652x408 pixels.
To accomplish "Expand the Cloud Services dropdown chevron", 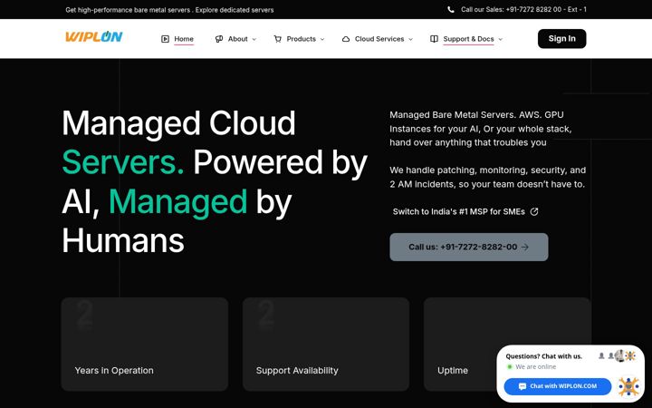I will pyautogui.click(x=410, y=40).
